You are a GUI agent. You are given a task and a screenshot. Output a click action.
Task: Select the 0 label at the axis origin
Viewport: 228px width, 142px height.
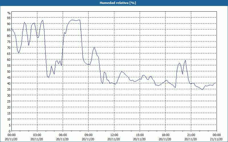tap(10, 131)
